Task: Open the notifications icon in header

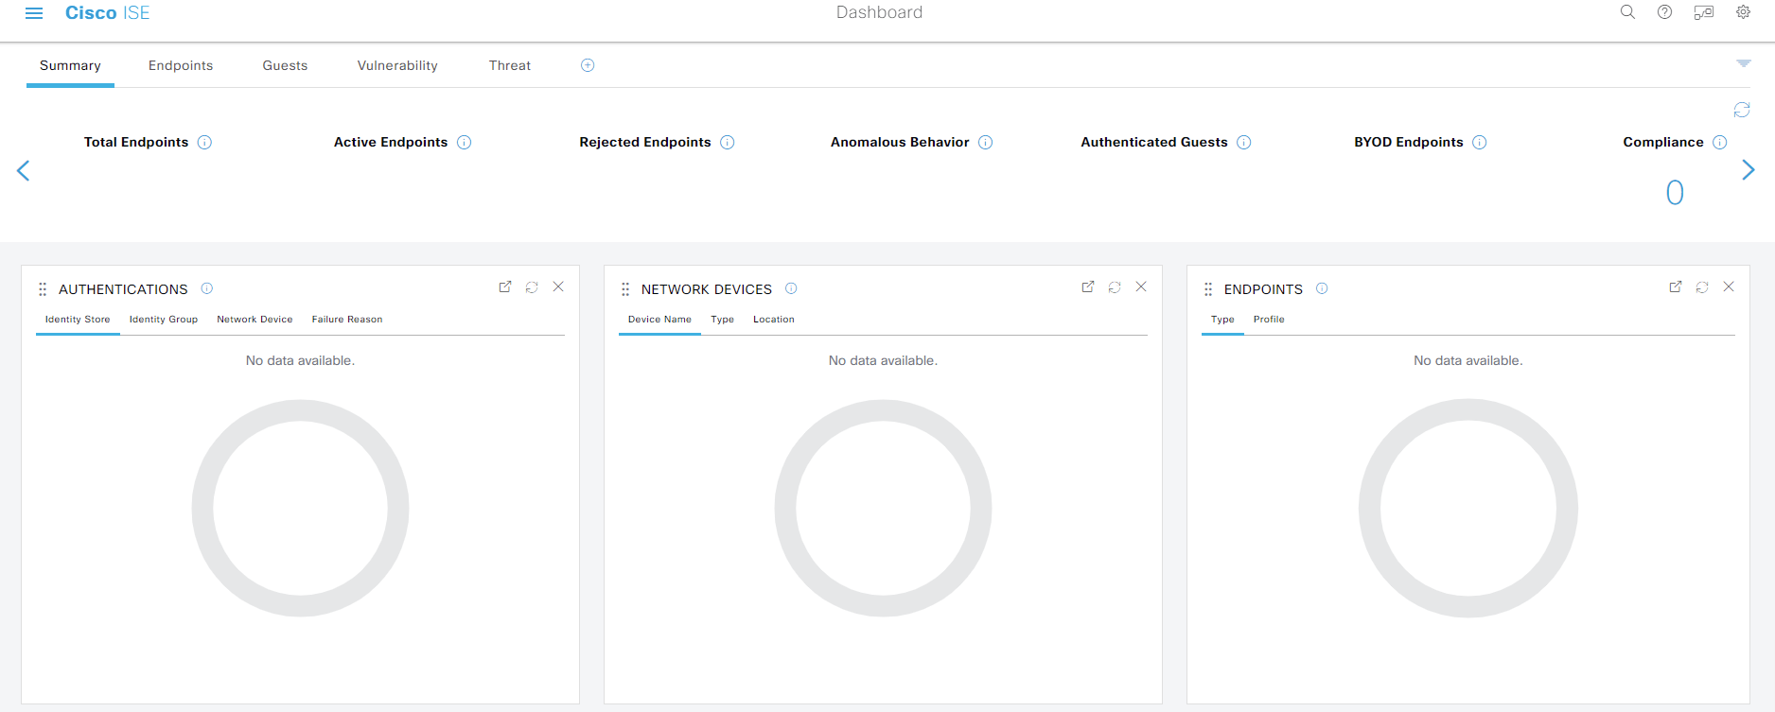Action: tap(1704, 12)
